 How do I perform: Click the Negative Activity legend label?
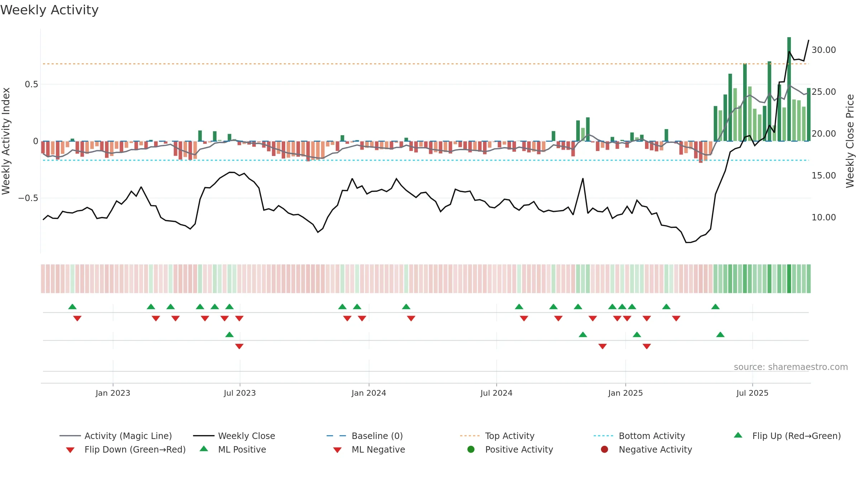pos(655,449)
